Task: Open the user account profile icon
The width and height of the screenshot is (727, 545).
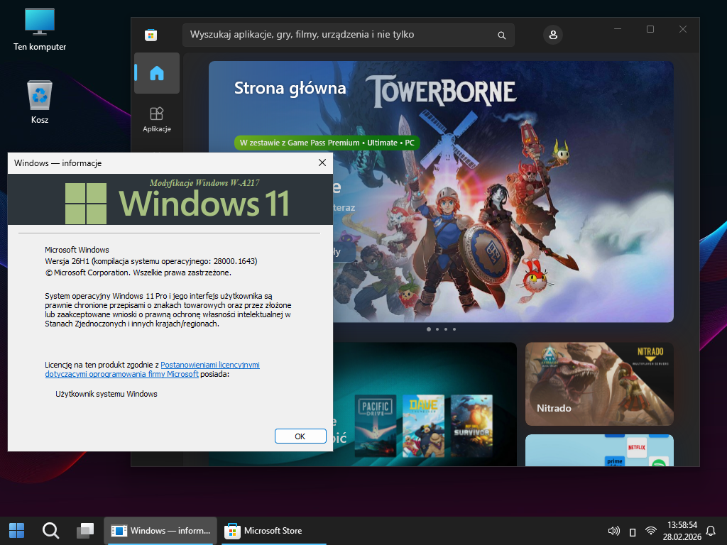Action: click(553, 35)
